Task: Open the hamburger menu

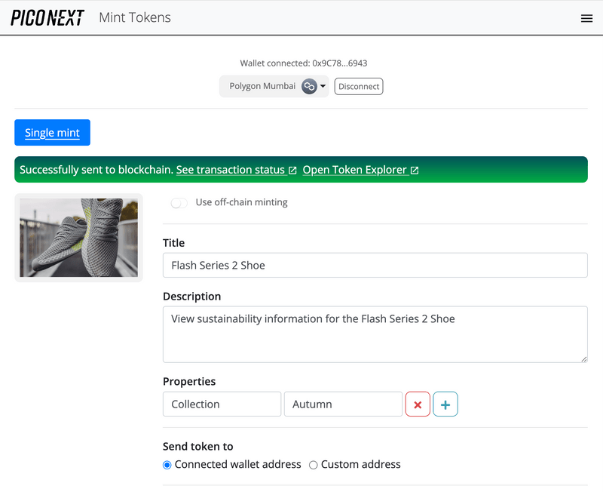Action: coord(586,18)
